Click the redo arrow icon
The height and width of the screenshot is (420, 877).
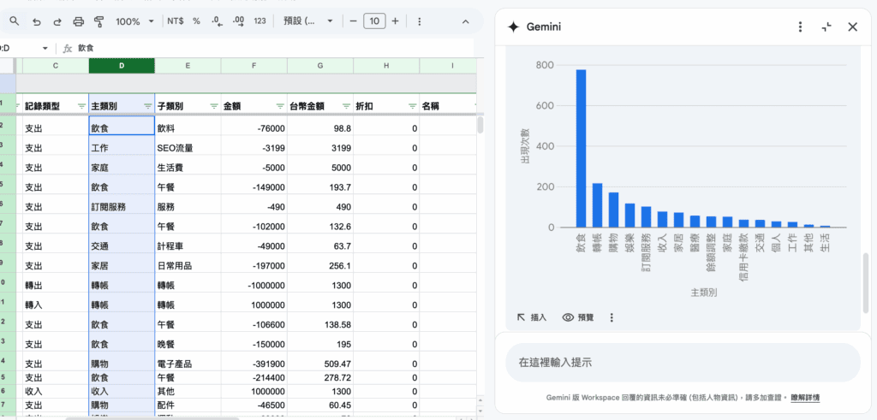(x=57, y=21)
